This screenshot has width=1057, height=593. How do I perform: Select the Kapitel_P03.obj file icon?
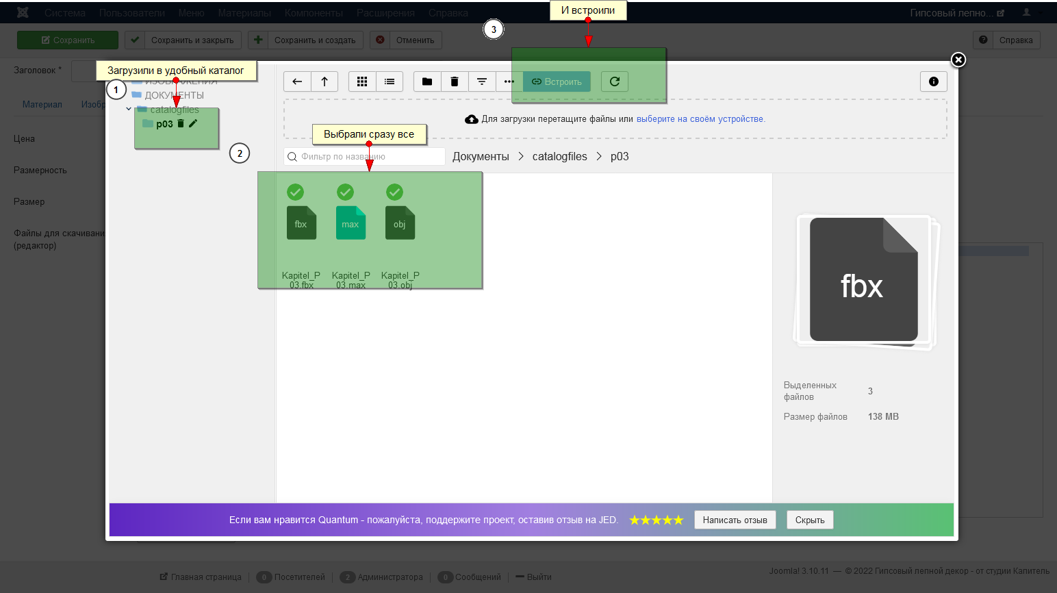click(400, 223)
